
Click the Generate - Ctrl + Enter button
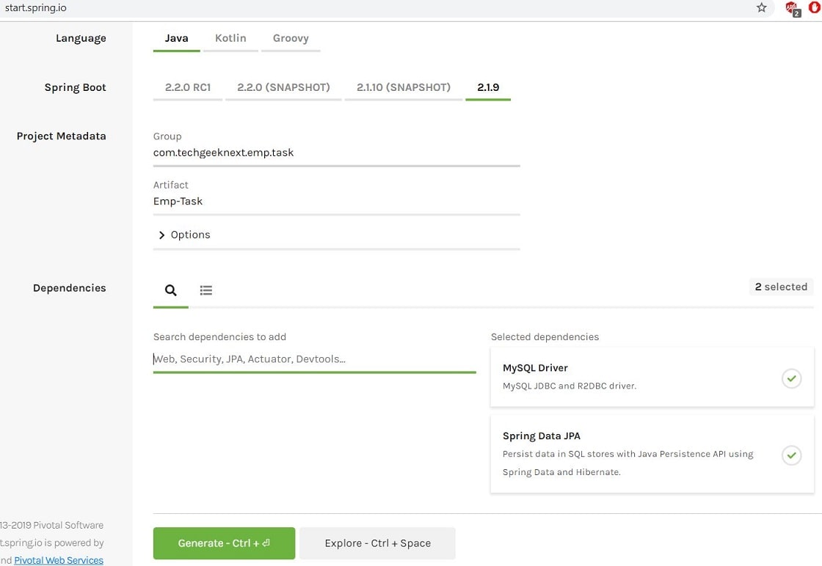point(224,543)
